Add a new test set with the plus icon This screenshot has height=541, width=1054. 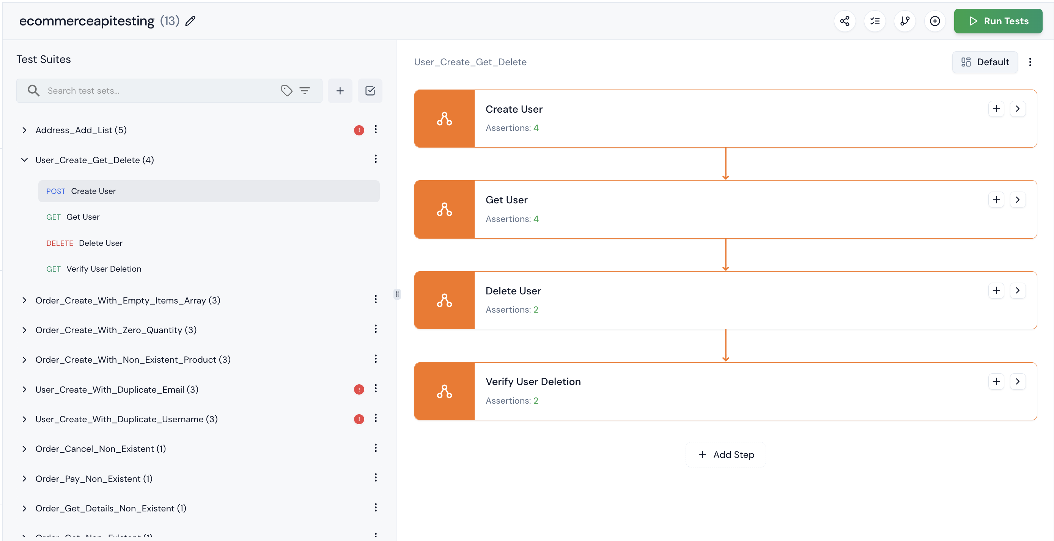pyautogui.click(x=340, y=90)
